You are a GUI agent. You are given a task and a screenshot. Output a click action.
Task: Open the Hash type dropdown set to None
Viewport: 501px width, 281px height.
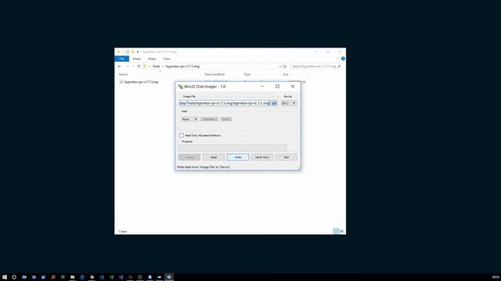(189, 119)
